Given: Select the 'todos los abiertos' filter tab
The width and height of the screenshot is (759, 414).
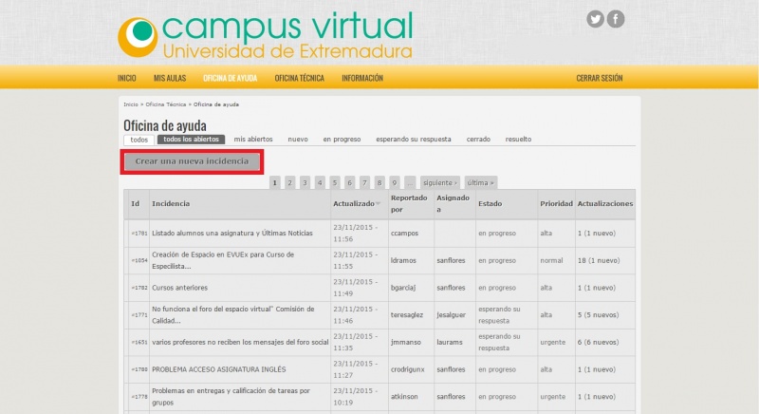Looking at the screenshot, I should (x=191, y=140).
